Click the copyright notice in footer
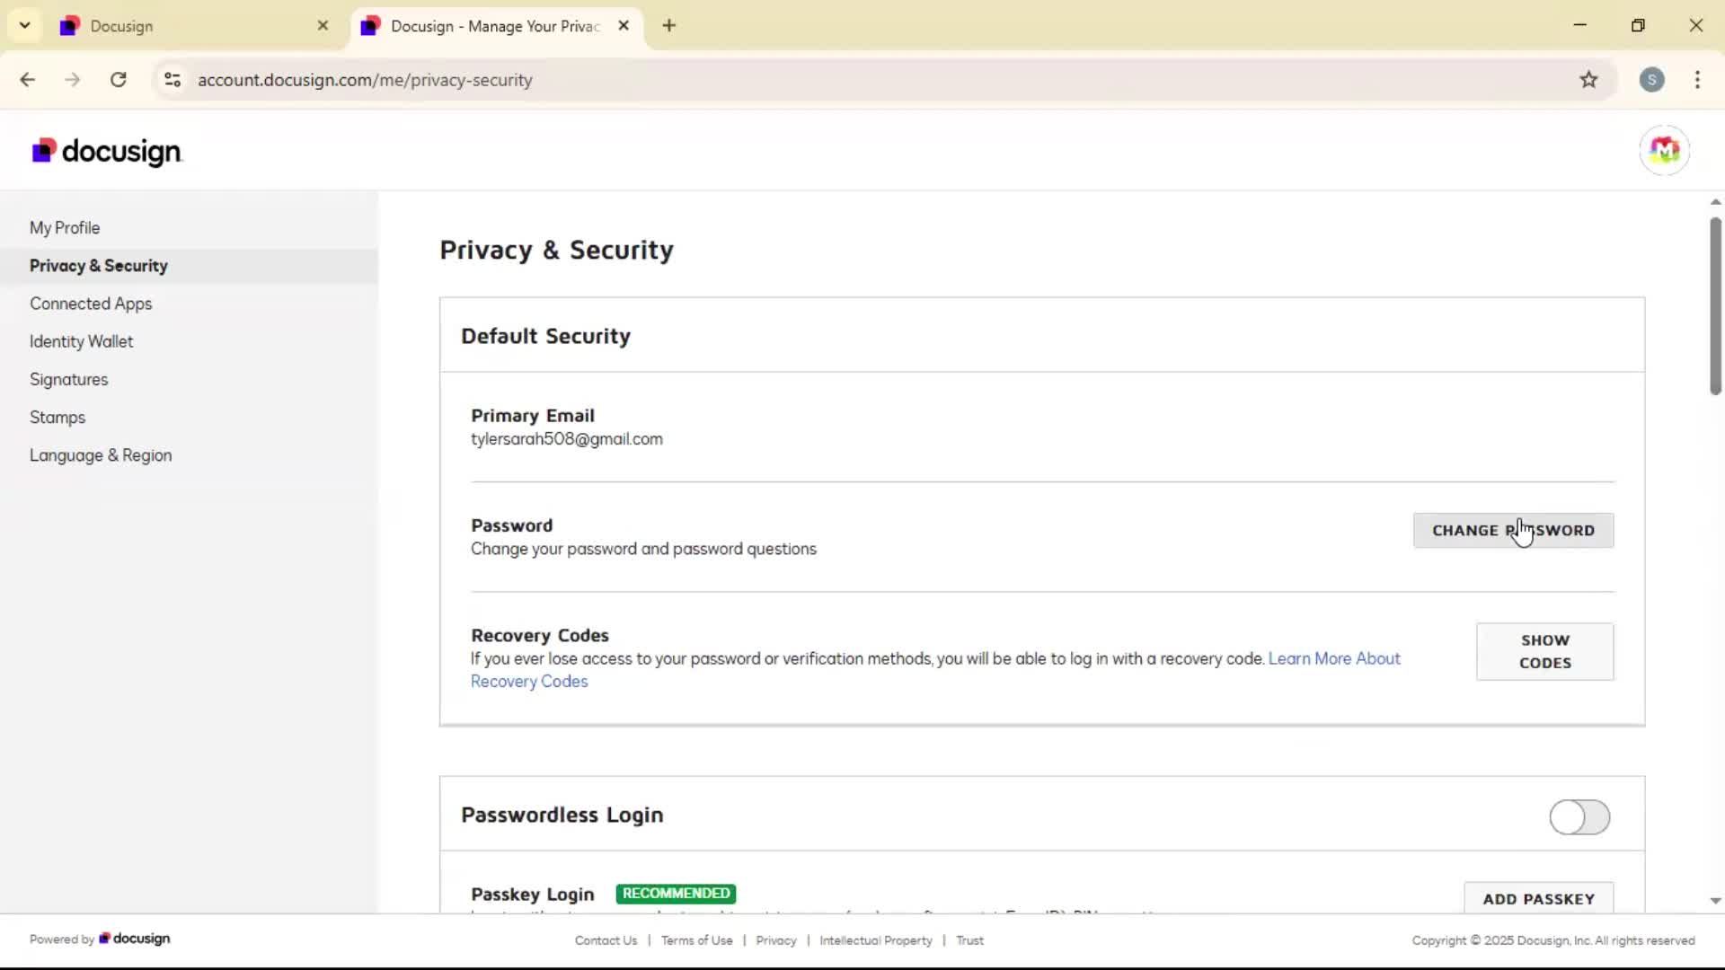 (x=1553, y=940)
